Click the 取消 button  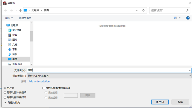click(180, 102)
